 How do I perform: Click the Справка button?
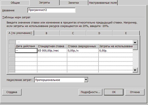pyautogui.click(x=12, y=92)
